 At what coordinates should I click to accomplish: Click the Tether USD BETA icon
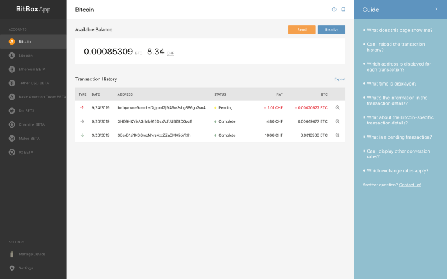[x=11, y=83]
